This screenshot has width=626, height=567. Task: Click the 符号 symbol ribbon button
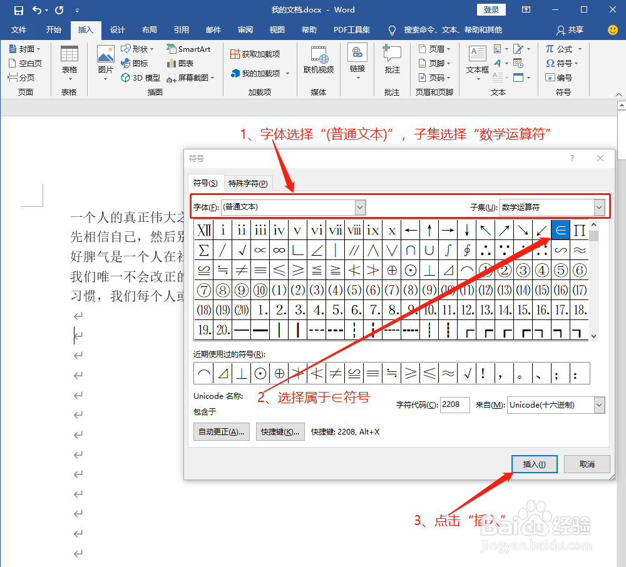(562, 63)
